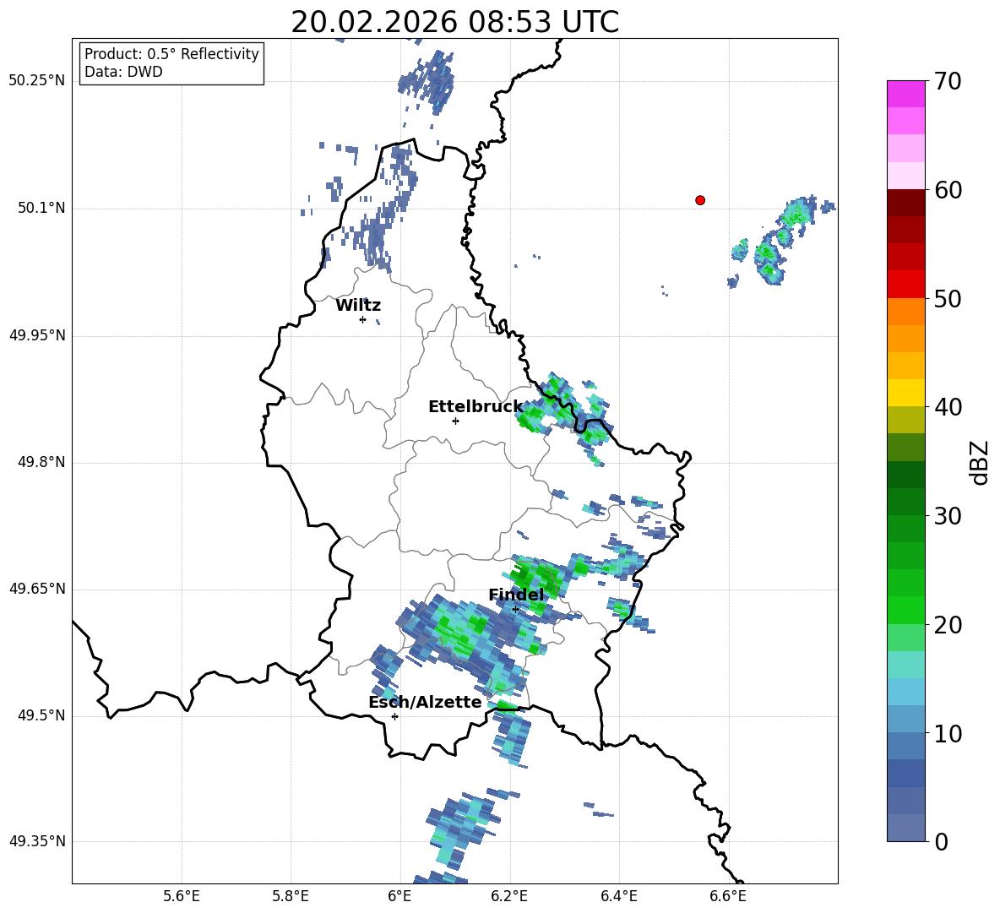Click the olive color band just below 40
1000x913 pixels.
point(905,420)
